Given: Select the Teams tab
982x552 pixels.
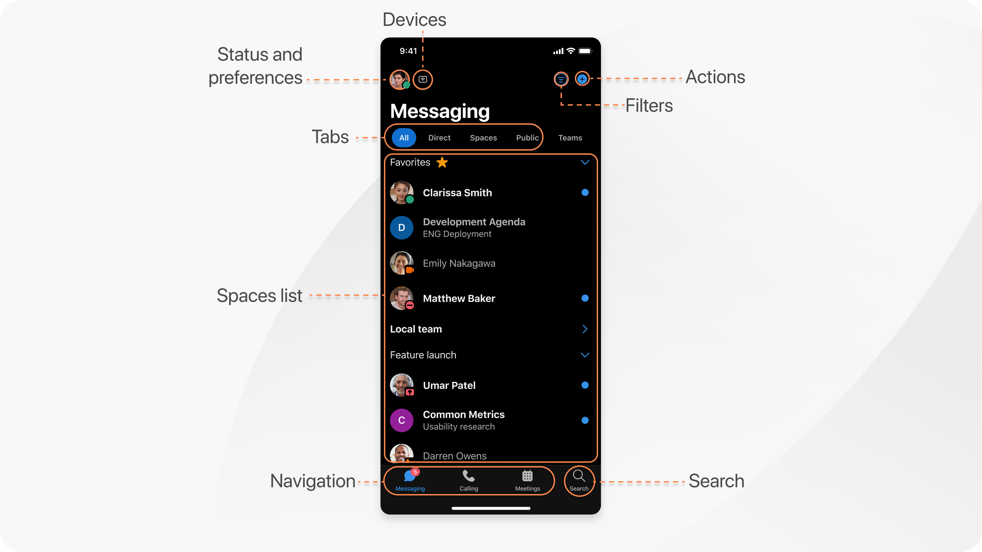Looking at the screenshot, I should point(569,137).
